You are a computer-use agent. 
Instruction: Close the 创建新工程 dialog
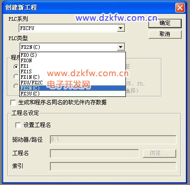(x=180, y=7)
